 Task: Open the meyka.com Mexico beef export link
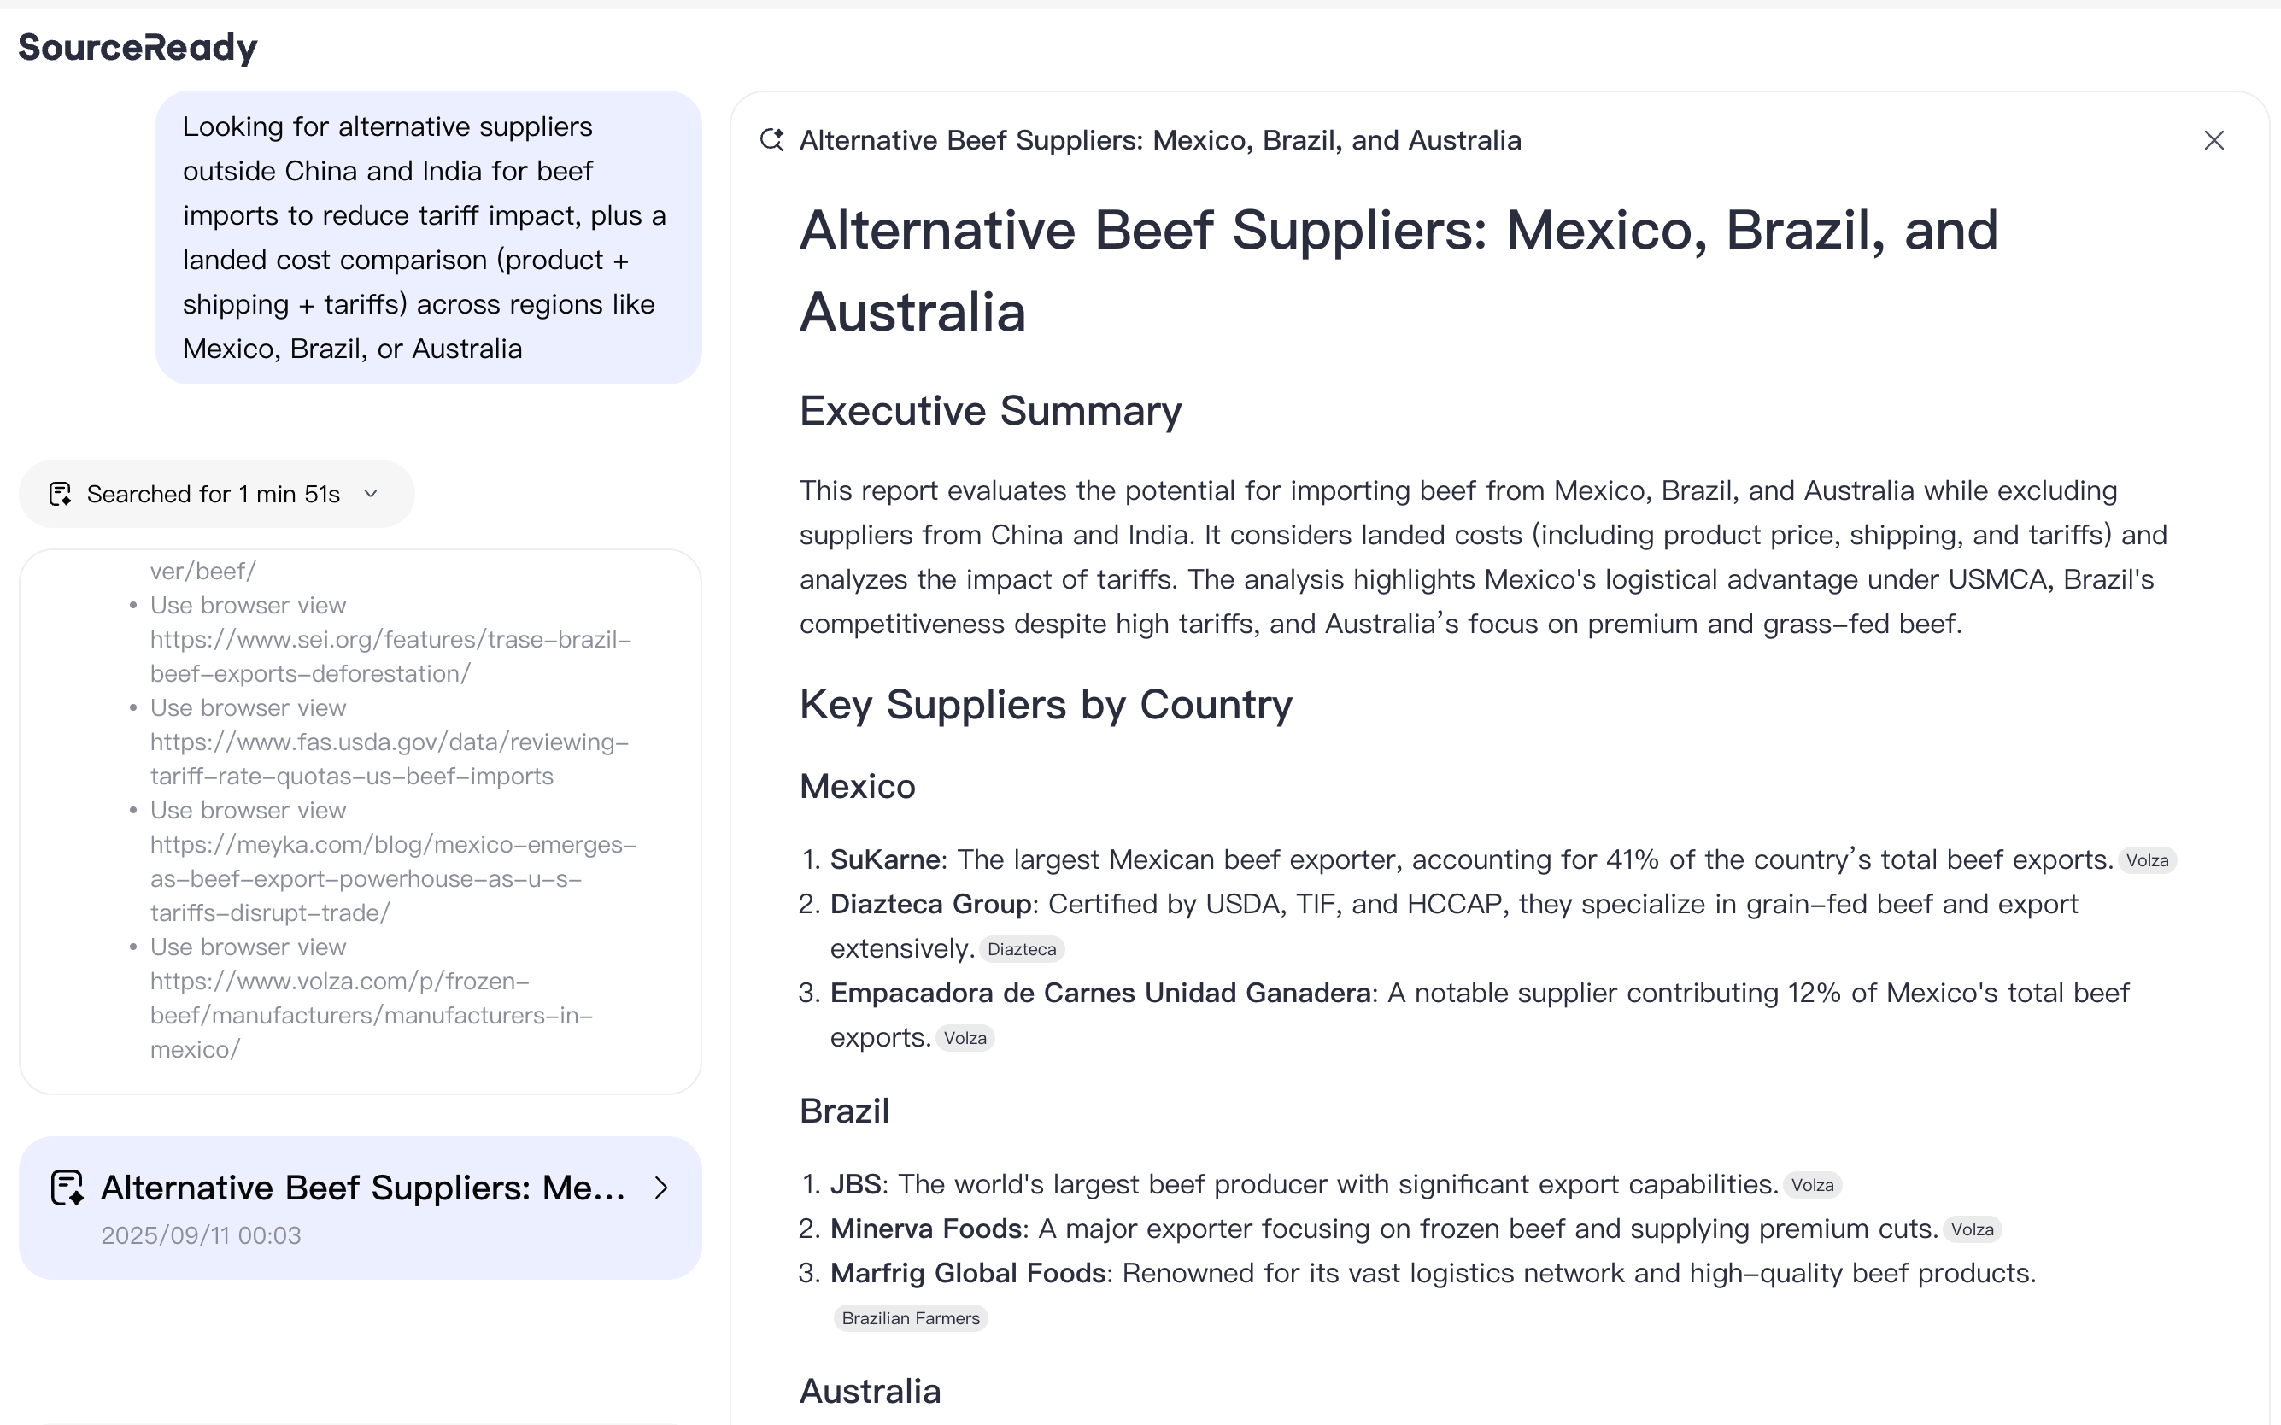[x=393, y=878]
